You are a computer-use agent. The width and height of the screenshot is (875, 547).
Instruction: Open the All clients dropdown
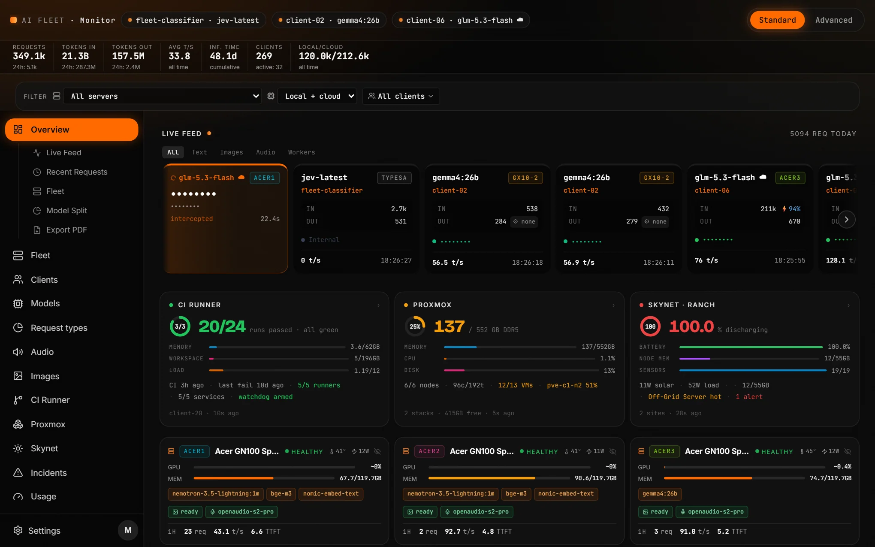tap(401, 96)
